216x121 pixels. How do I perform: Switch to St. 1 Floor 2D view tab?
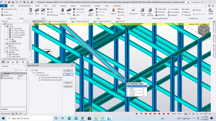(80, 22)
